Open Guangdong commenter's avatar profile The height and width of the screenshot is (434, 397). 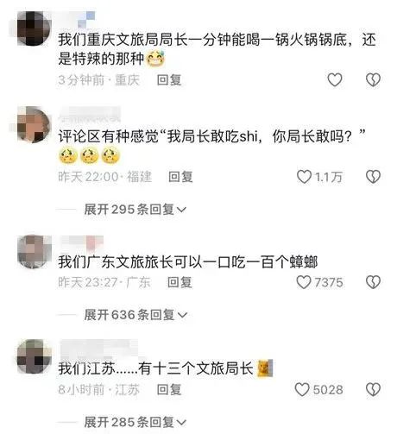(34, 252)
